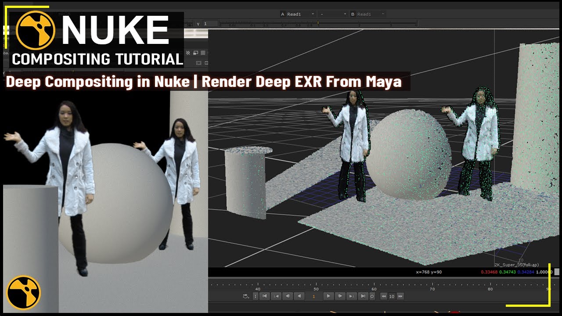Step back one frame
Screen dimensions: 562x316
pyautogui.click(x=288, y=296)
